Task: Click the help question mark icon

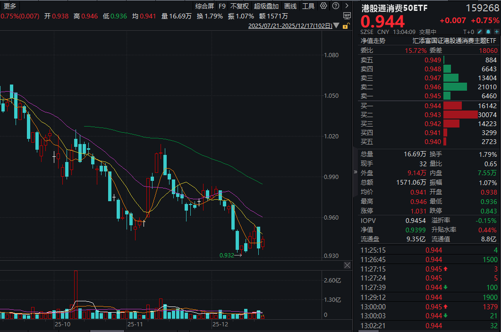Action: 335,6
